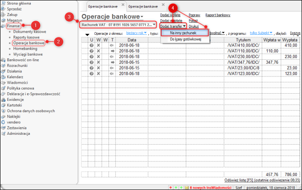Image resolution: width=302 pixels, height=190 pixels.
Task: Click Dodaj wypłatę link
Action: point(171,21)
